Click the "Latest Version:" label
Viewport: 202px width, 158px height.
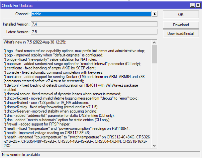click(18, 32)
